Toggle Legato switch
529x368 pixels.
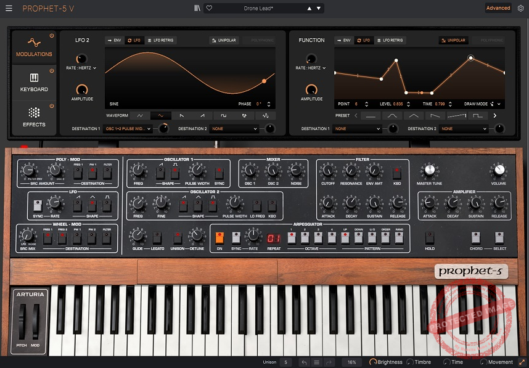157,238
